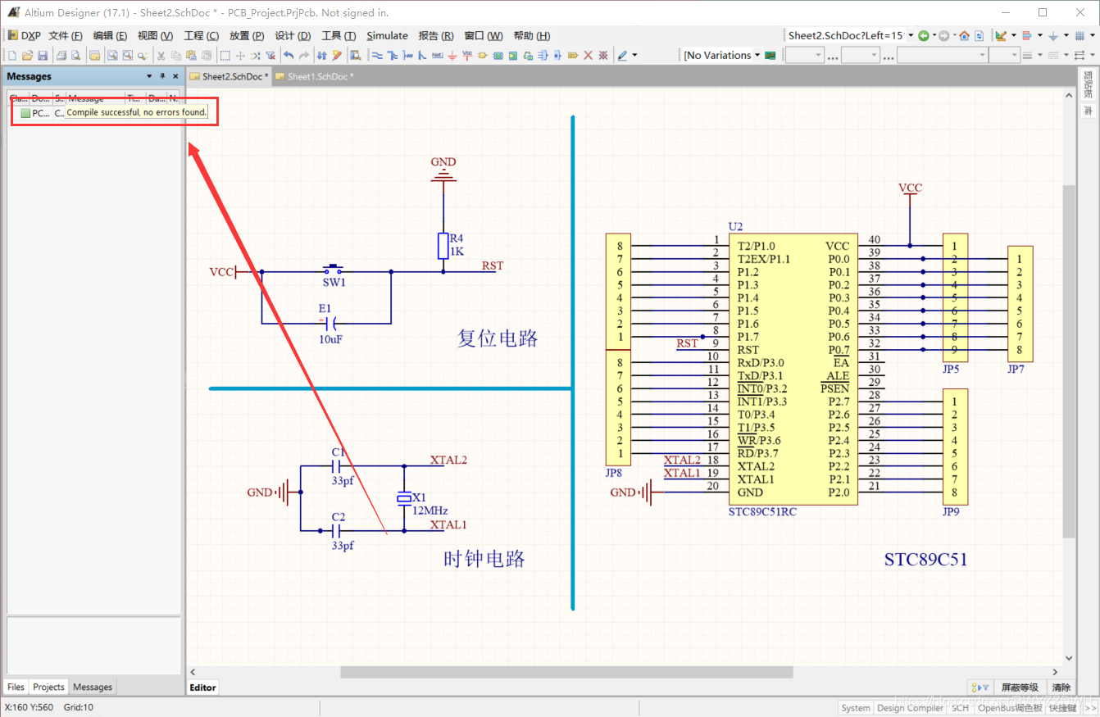Click the 清除 clear button
1100x717 pixels.
[1061, 688]
